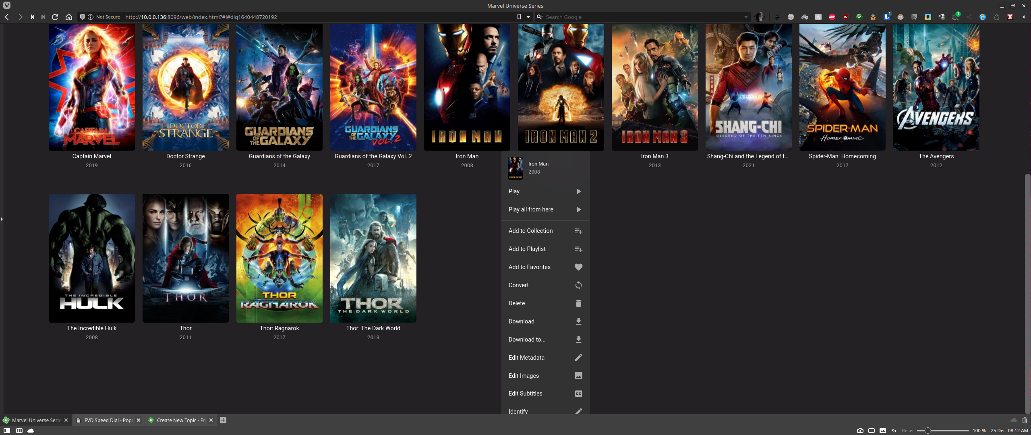
Task: Click the Reset zoom button
Action: tap(908, 431)
